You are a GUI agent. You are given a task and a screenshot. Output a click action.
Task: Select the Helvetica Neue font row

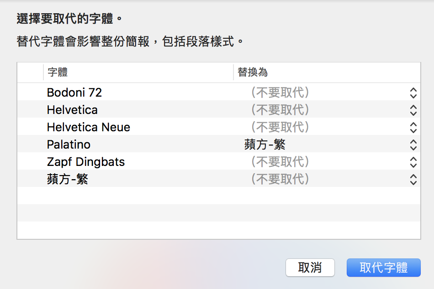click(x=89, y=127)
